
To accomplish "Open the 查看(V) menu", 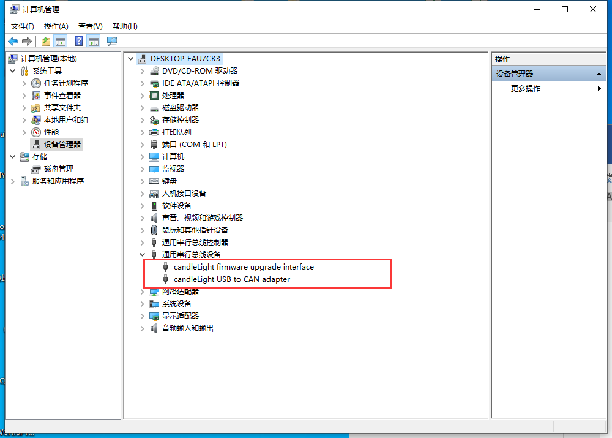I will (90, 26).
